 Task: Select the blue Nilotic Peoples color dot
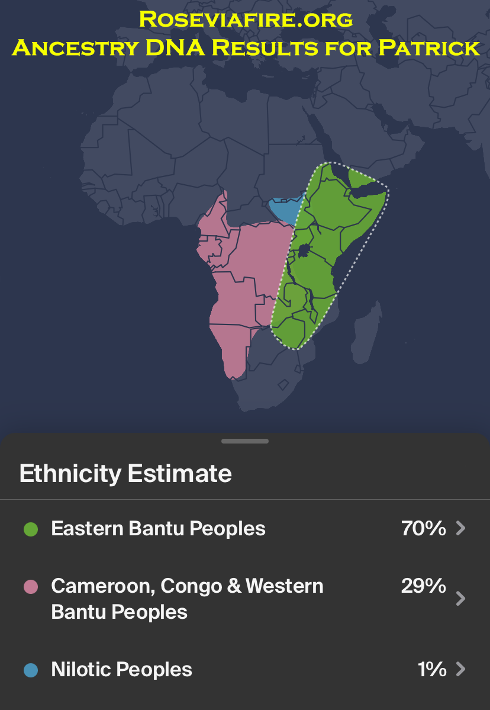(x=31, y=670)
